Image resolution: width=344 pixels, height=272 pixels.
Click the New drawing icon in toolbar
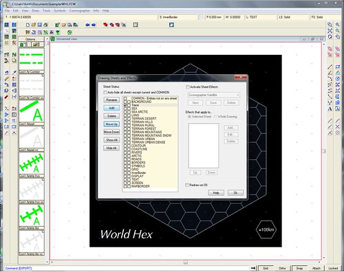click(x=28, y=25)
